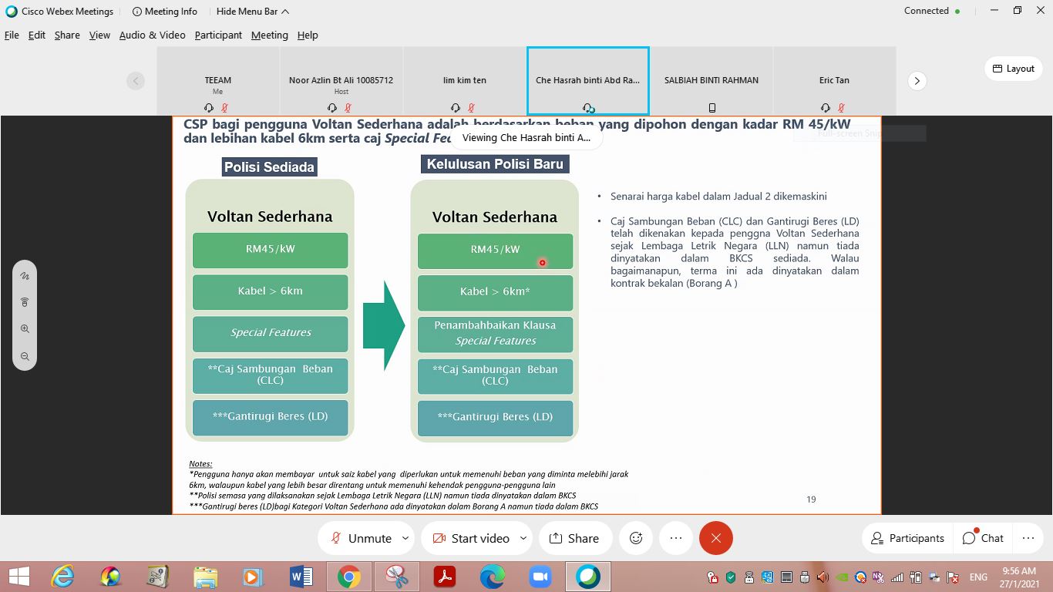The width and height of the screenshot is (1053, 592).
Task: Zoom out of the shared content
Action: tap(25, 356)
